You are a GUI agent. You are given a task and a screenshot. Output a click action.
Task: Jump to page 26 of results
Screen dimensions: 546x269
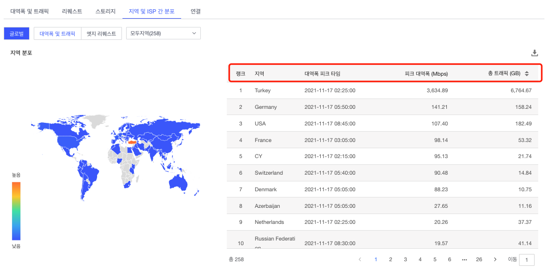479,259
